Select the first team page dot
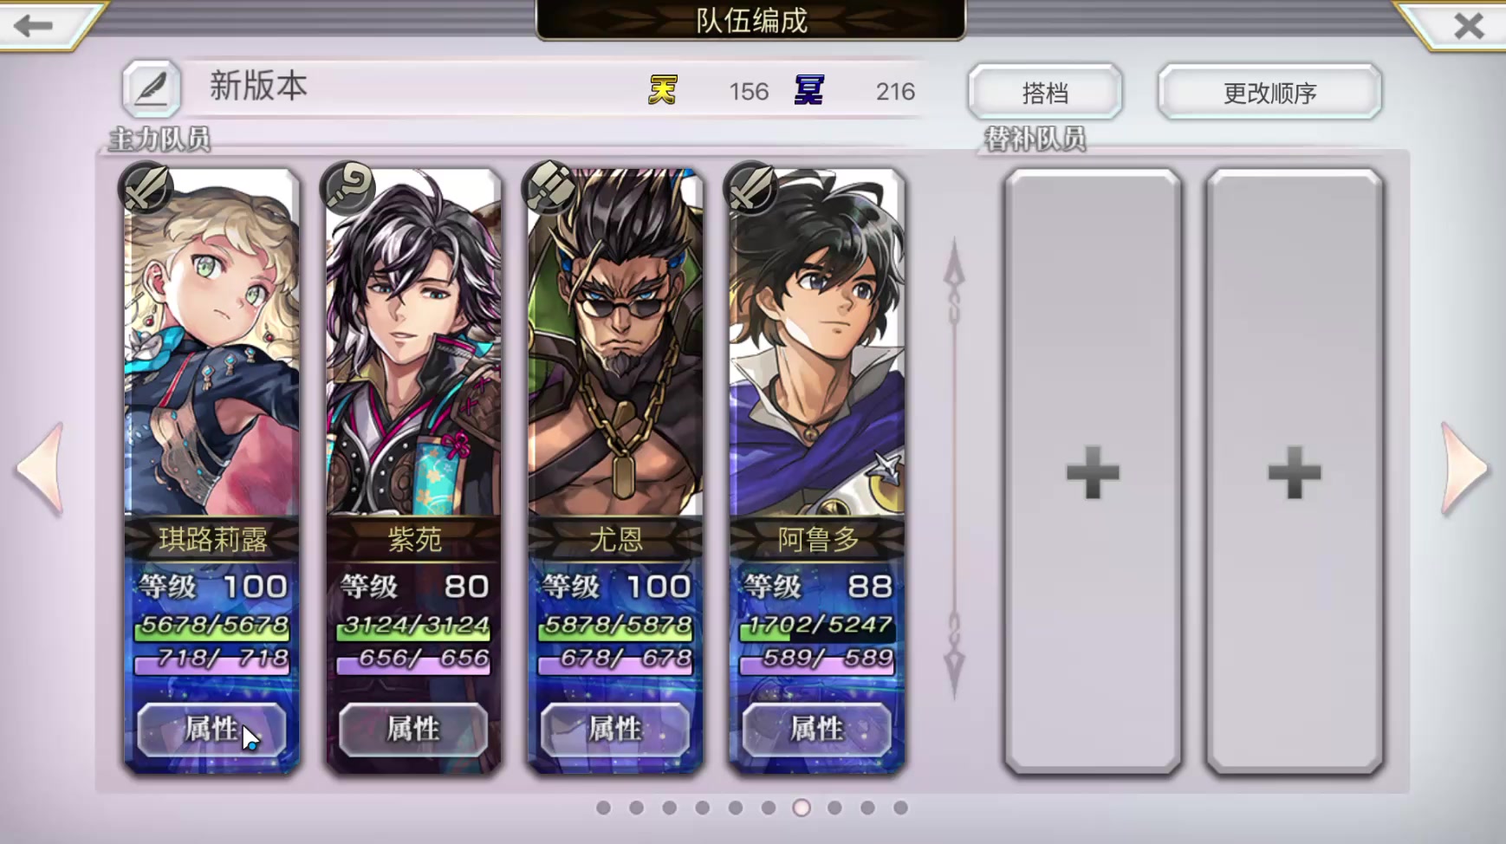This screenshot has width=1506, height=844. pos(604,808)
